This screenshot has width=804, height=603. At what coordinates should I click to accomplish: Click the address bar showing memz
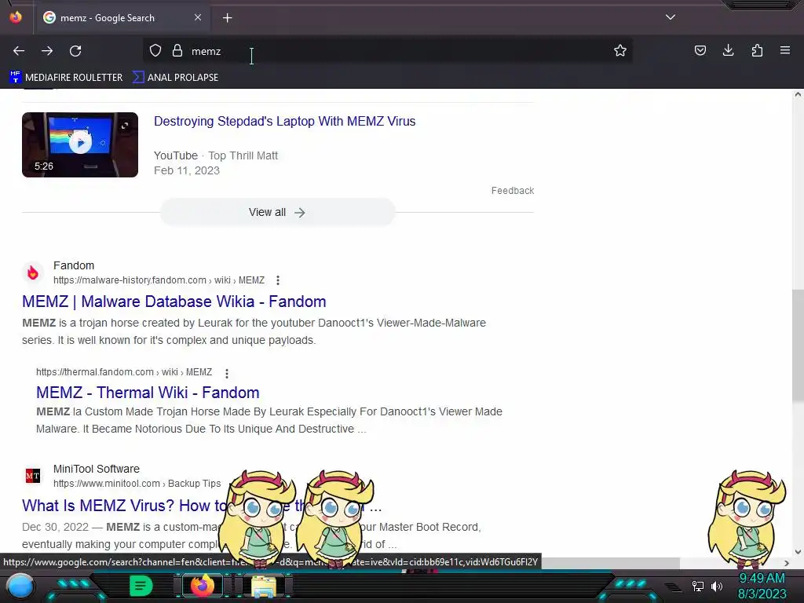click(388, 51)
